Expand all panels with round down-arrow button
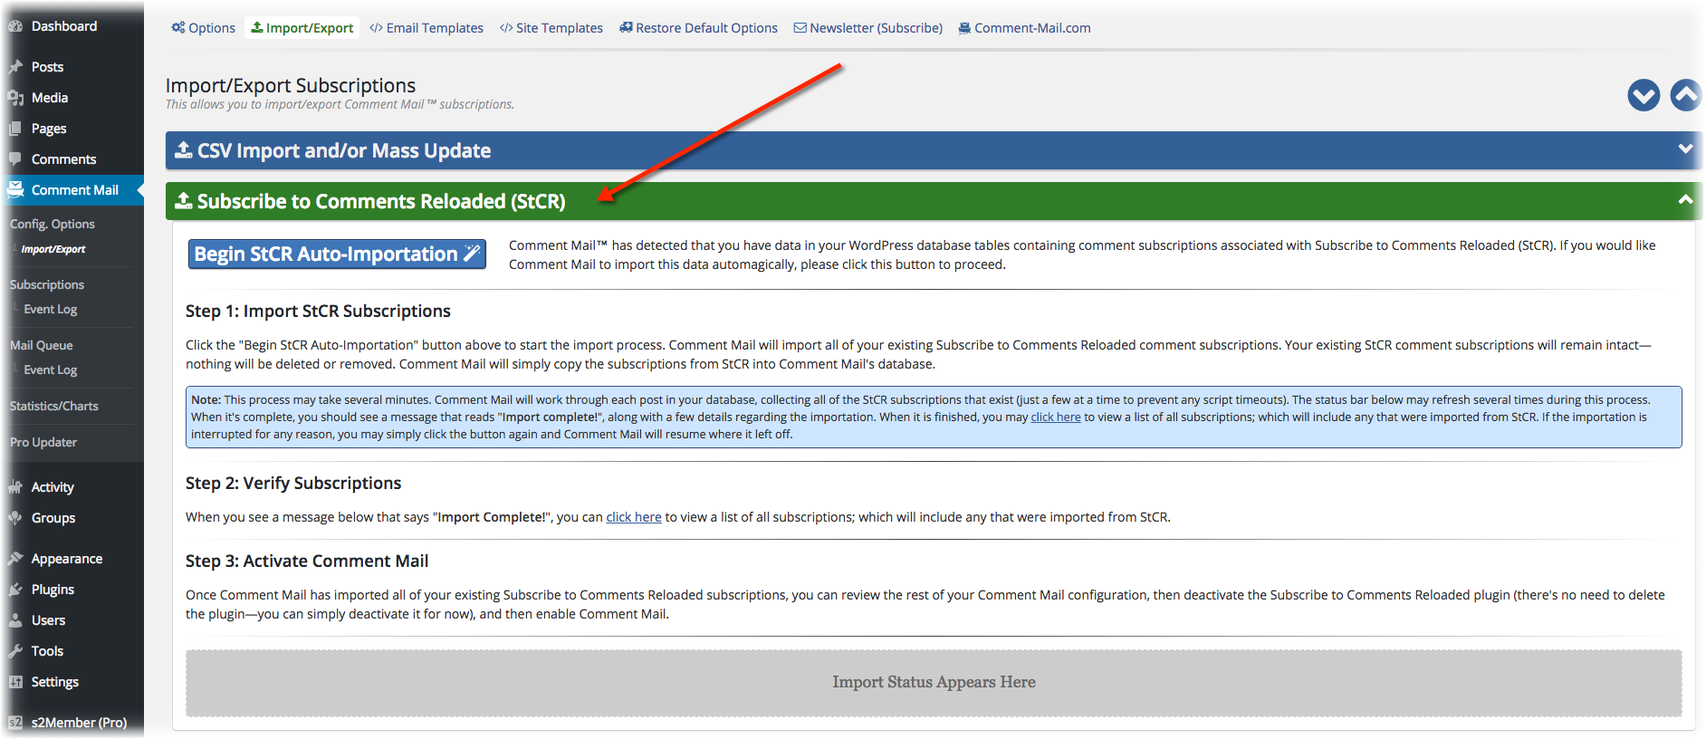The width and height of the screenshot is (1706, 739). pos(1643,95)
